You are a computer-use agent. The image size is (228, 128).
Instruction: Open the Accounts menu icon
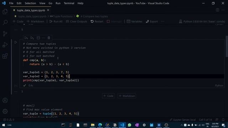[x=5, y=100]
